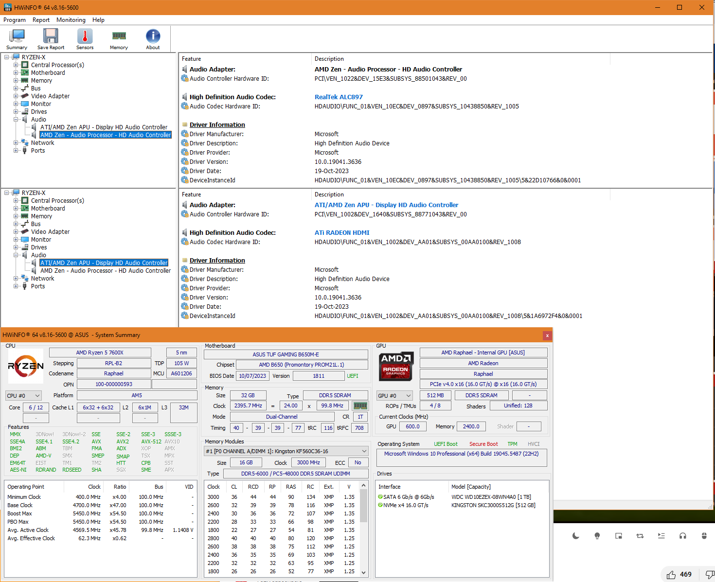This screenshot has width=715, height=582.
Task: Expand the Kingston KF560C36-16 memory module dropdown
Action: coord(286,451)
